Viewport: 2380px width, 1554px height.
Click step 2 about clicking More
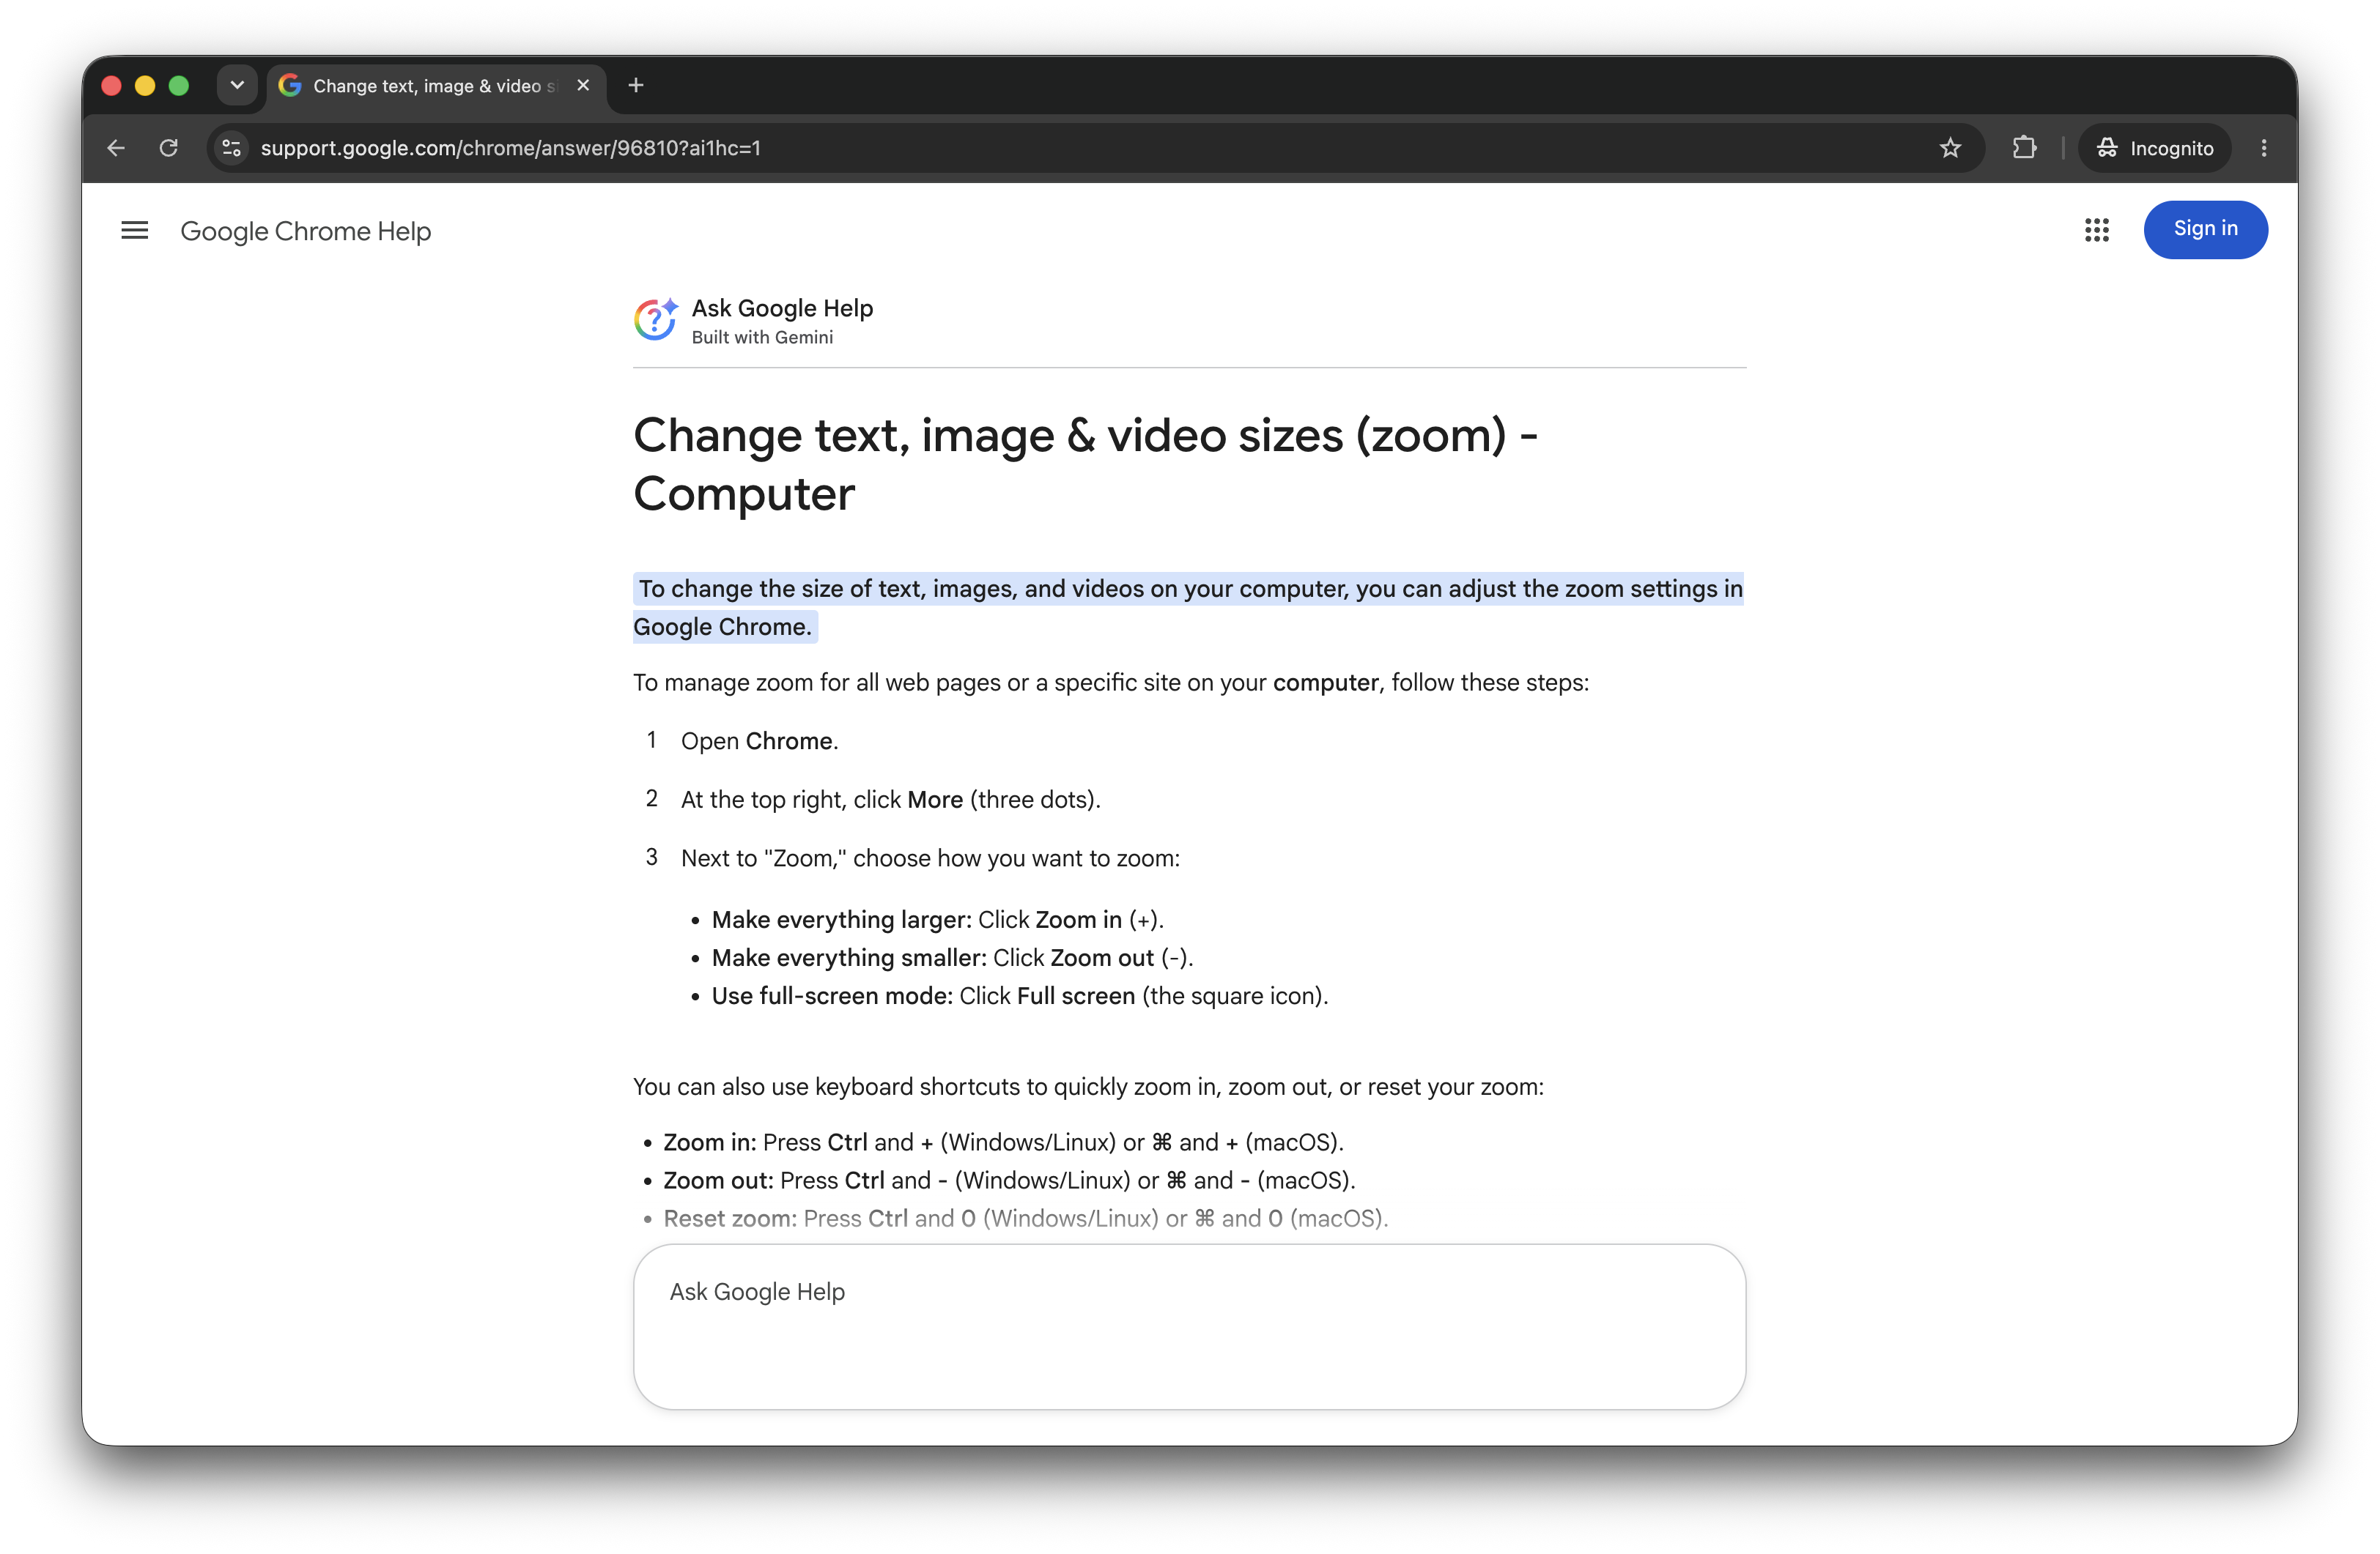click(x=890, y=800)
